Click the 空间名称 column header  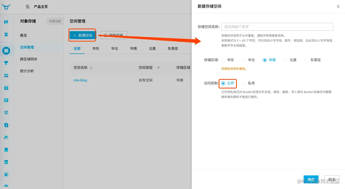coord(80,68)
